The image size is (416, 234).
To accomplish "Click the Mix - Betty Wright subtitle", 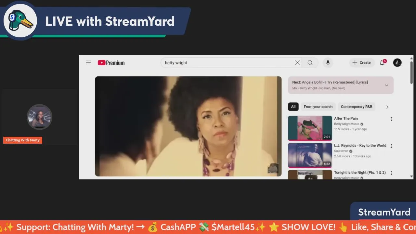I will click(318, 88).
